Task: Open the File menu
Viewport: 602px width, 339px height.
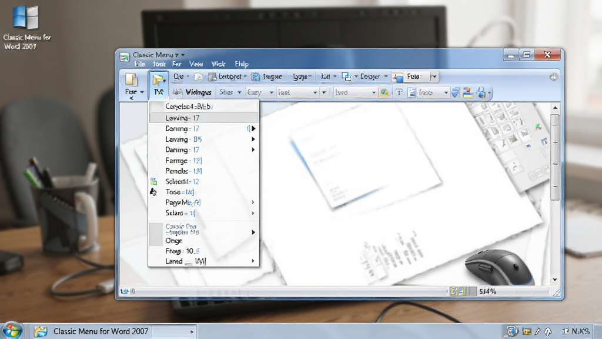Action: [140, 64]
